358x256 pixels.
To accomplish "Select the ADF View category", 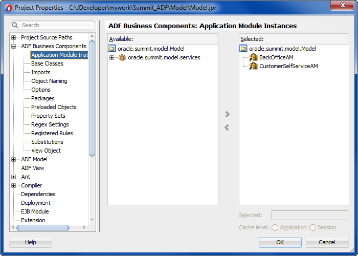I will (x=33, y=168).
